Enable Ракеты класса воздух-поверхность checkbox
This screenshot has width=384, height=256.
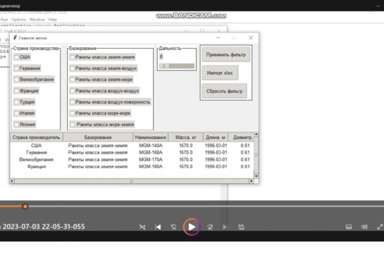click(72, 102)
